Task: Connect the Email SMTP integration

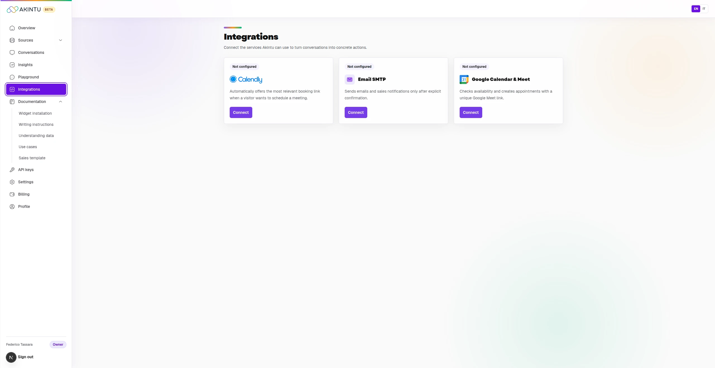Action: [x=356, y=112]
